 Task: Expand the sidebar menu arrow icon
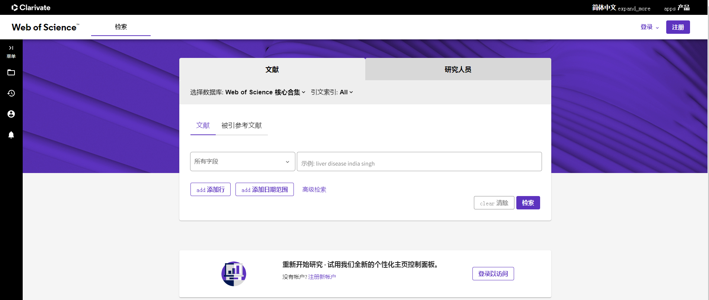click(x=11, y=48)
